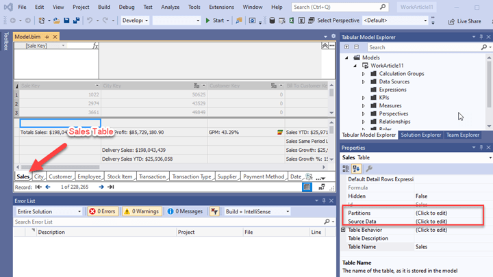Viewport: 493px width, 277px height.
Task: Open the Analyze menu
Action: coord(170,7)
